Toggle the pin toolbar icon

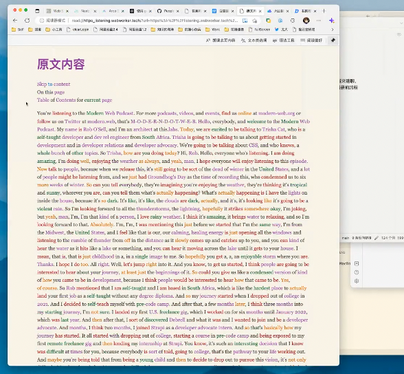click(333, 41)
